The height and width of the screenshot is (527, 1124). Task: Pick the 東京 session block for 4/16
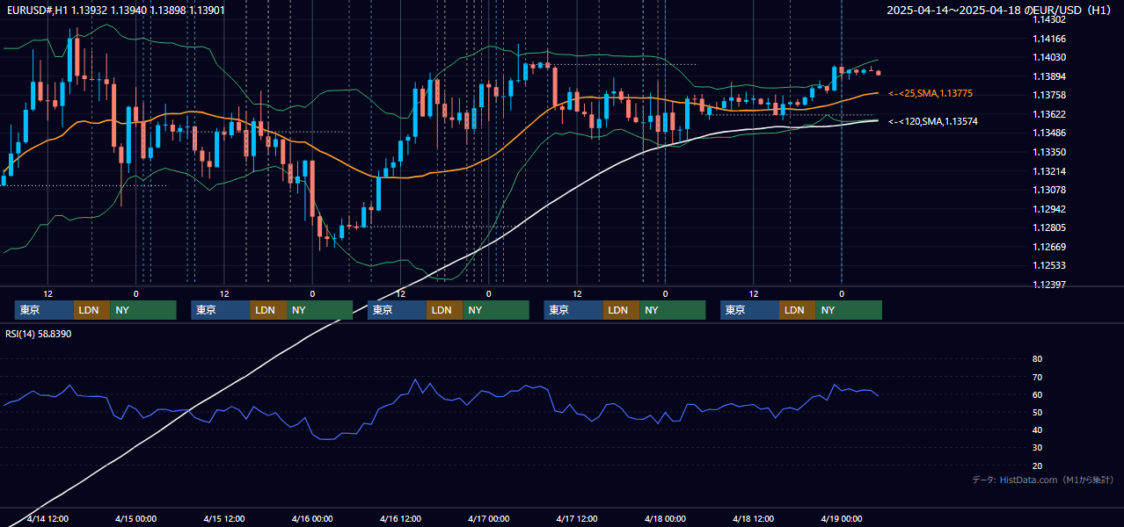(397, 310)
